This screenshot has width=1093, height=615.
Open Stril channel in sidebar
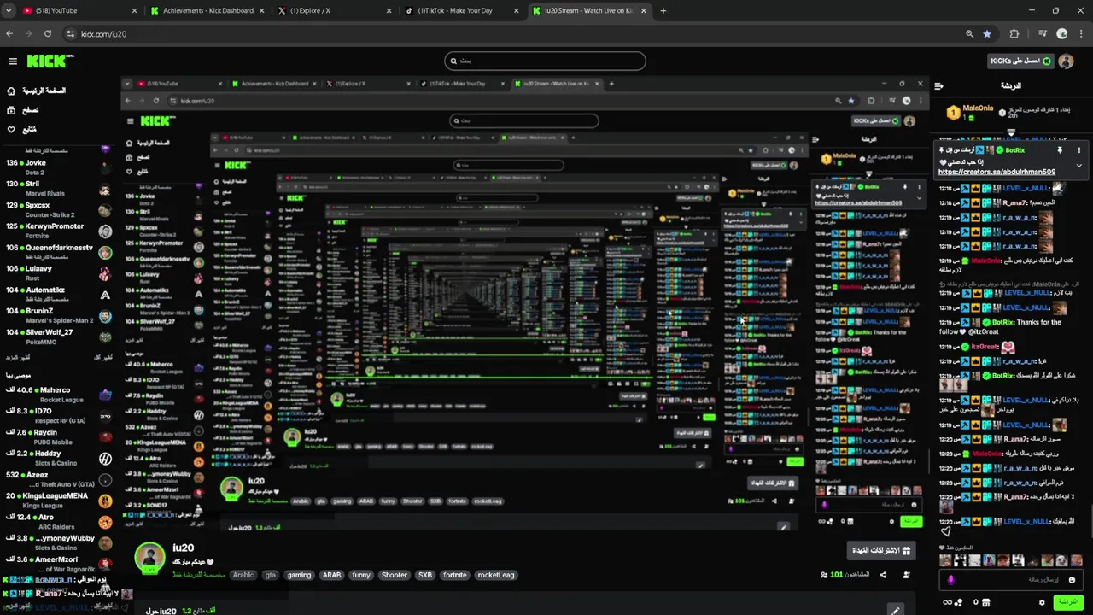(60, 188)
